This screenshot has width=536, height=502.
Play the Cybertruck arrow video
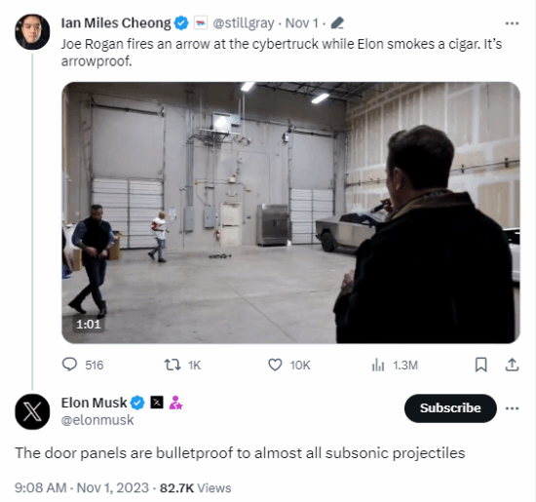(x=290, y=212)
